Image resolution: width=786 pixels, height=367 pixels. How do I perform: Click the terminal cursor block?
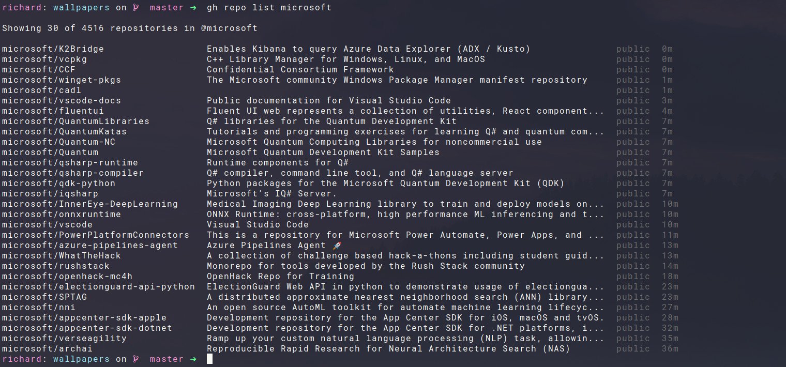click(x=209, y=359)
